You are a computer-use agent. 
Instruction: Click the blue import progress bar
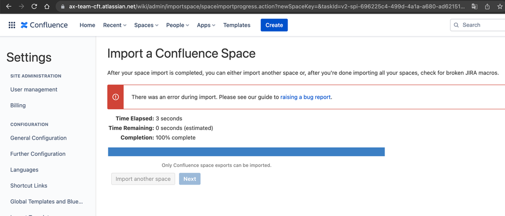(246, 152)
